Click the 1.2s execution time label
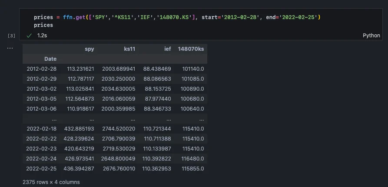 click(42, 35)
